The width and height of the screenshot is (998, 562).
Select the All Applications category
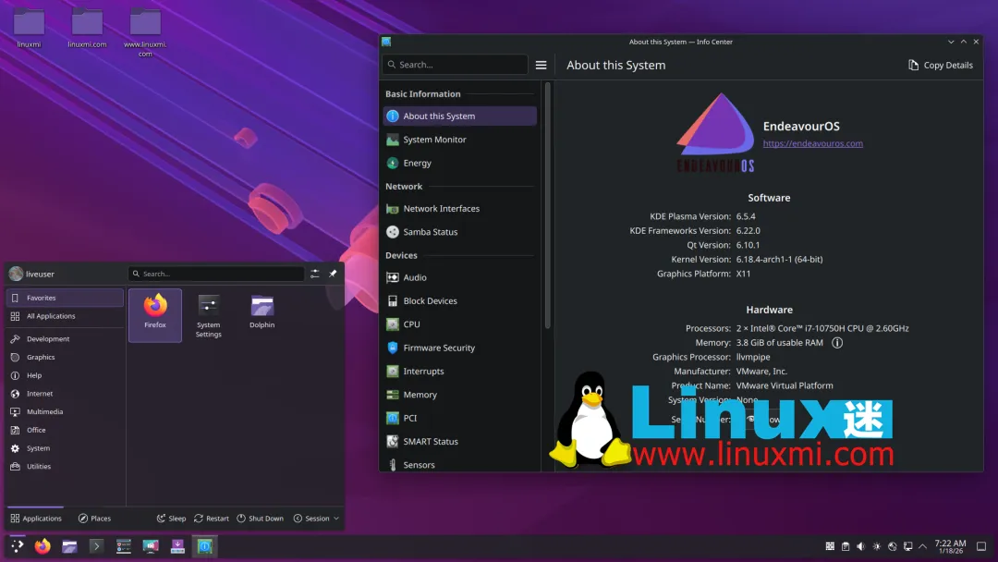click(x=65, y=316)
